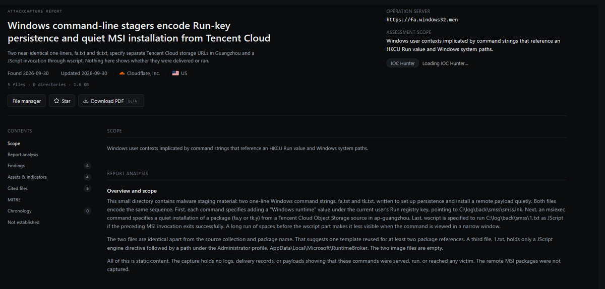Go to the Chronology section
The height and width of the screenshot is (289, 605).
click(x=20, y=211)
